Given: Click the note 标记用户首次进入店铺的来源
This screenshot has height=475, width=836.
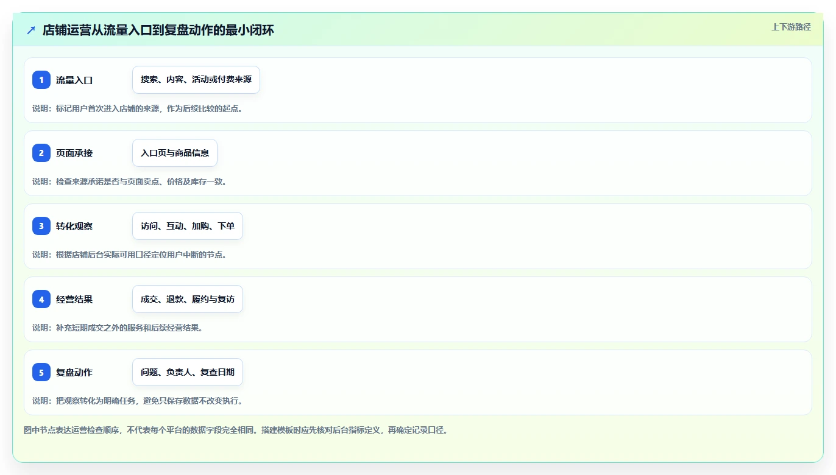Looking at the screenshot, I should coord(108,108).
